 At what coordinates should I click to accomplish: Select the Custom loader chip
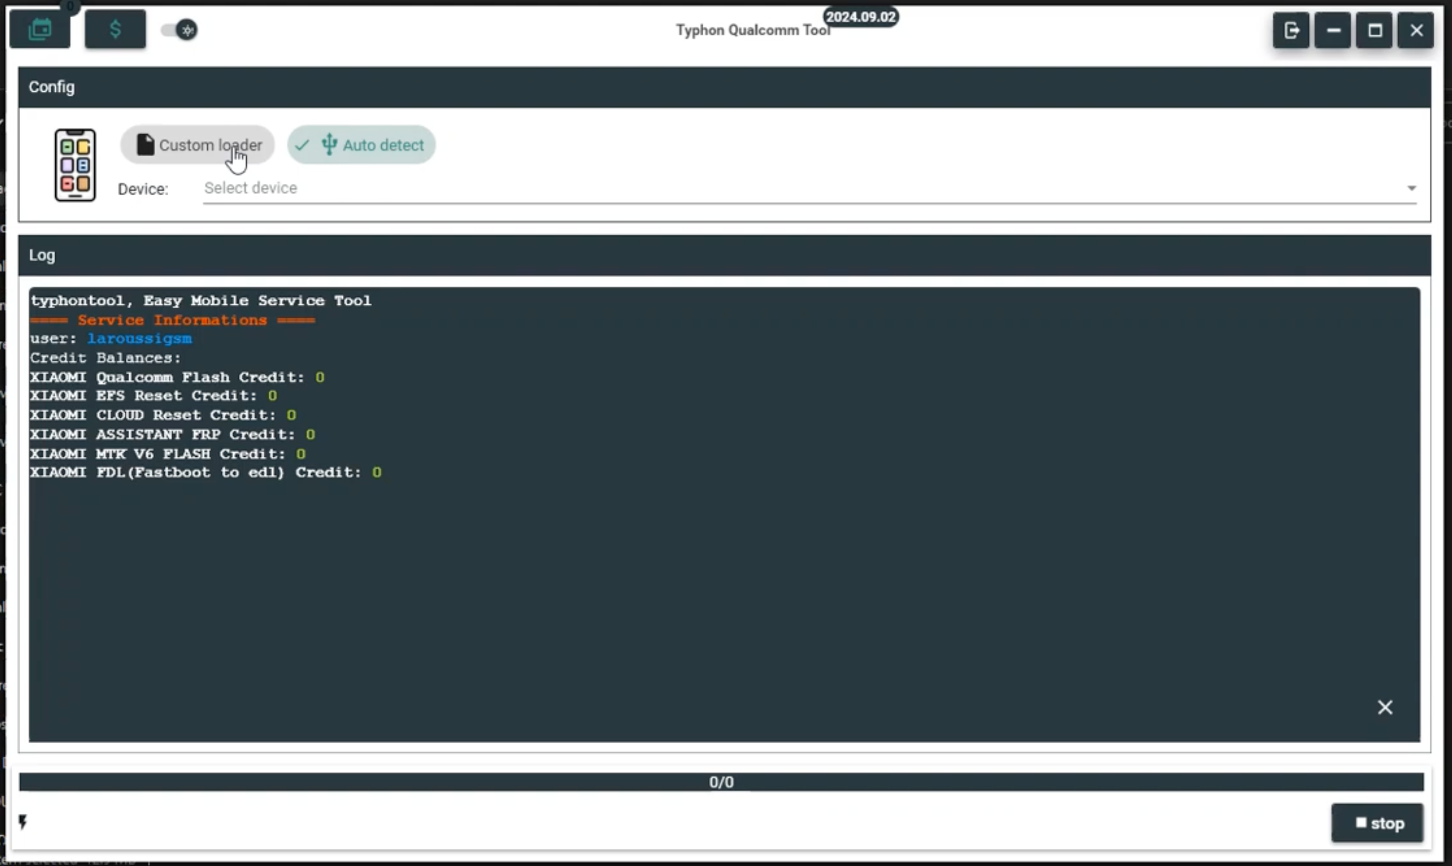(197, 144)
